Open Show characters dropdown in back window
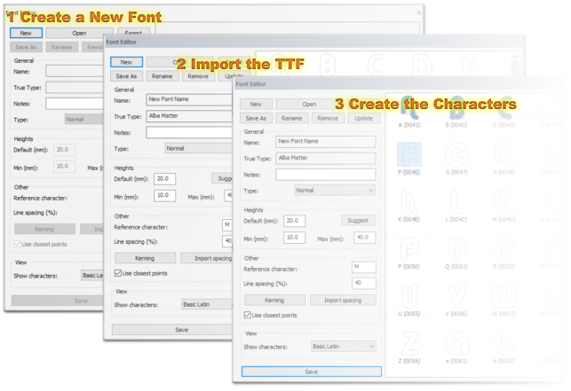 pyautogui.click(x=92, y=276)
